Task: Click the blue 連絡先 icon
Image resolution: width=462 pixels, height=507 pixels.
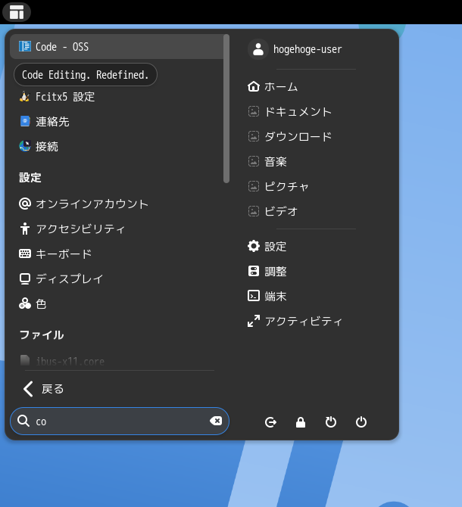Action: (x=25, y=122)
